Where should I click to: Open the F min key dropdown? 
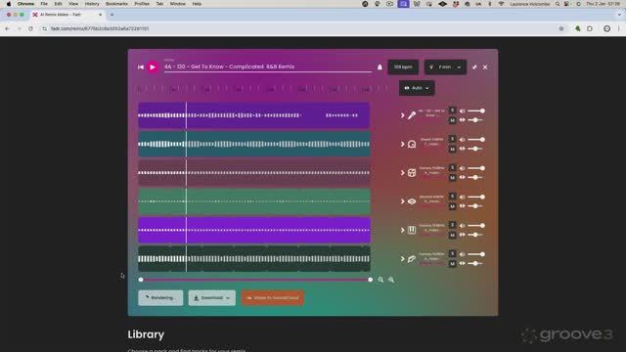point(445,67)
